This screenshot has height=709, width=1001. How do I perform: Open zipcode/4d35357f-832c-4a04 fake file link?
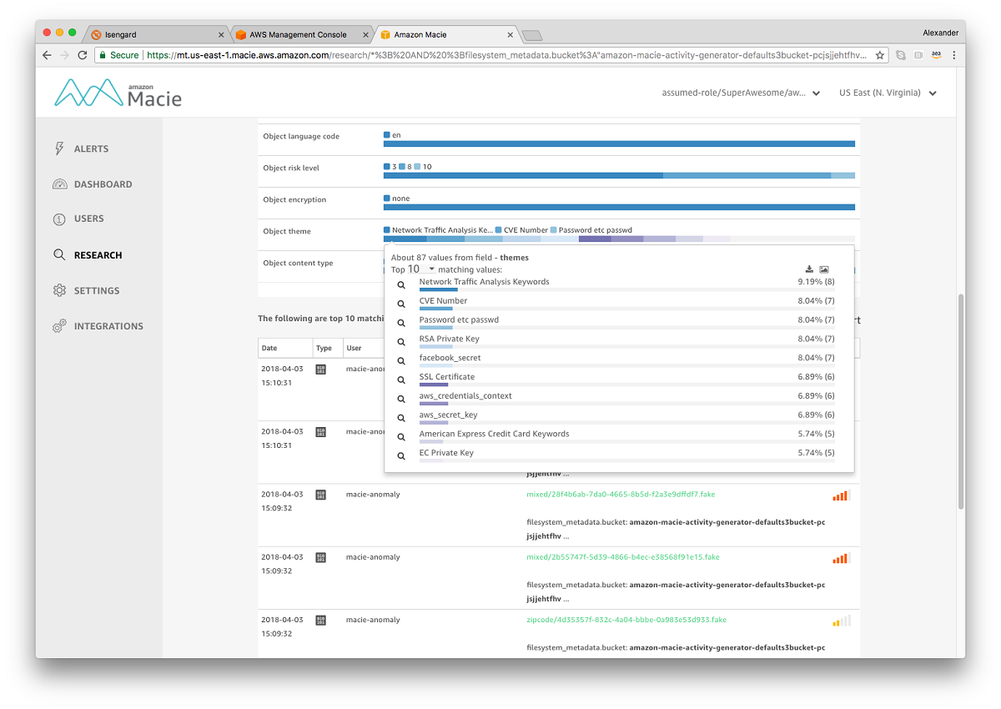pos(626,620)
